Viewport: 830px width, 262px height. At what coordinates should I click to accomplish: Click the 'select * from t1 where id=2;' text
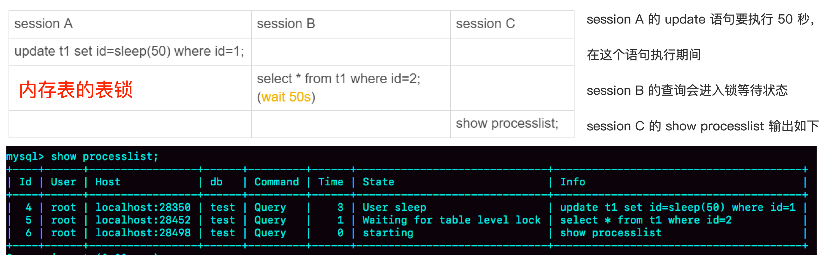pyautogui.click(x=338, y=79)
